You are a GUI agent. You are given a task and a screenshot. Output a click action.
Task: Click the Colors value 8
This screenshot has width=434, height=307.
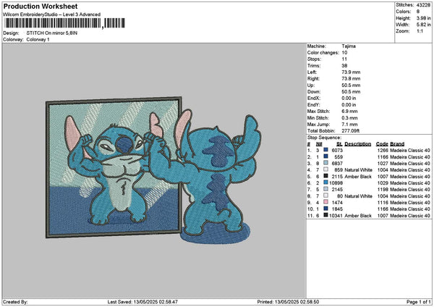(418, 12)
